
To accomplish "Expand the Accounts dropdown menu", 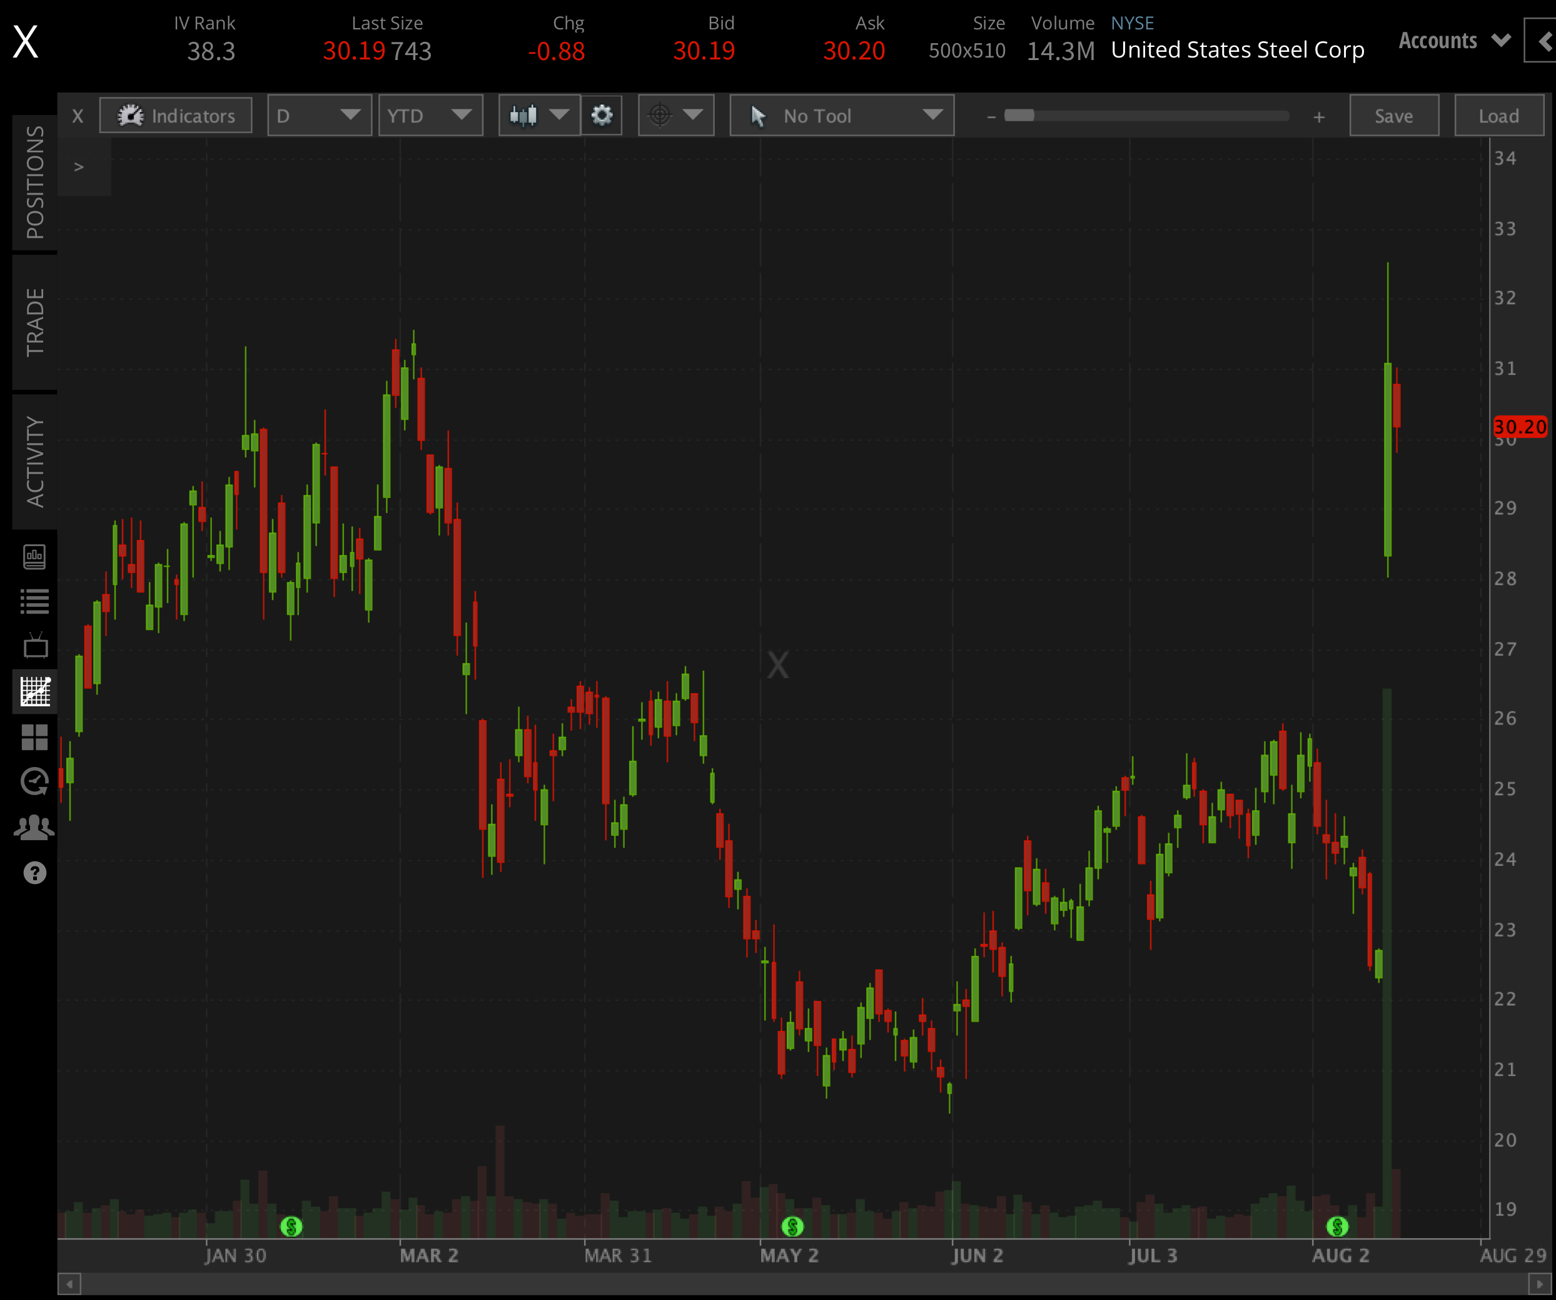I will click(x=1453, y=41).
